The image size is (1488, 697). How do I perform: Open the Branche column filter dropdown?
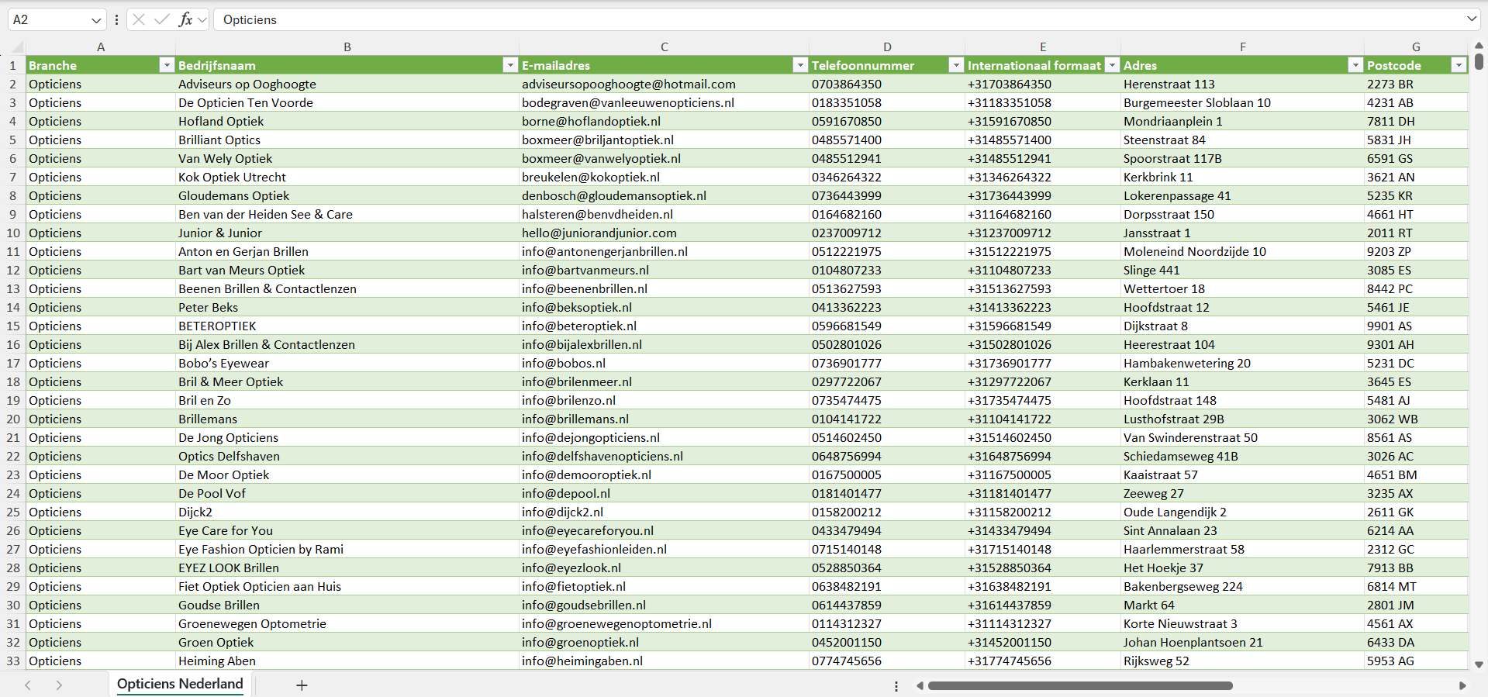(x=166, y=65)
